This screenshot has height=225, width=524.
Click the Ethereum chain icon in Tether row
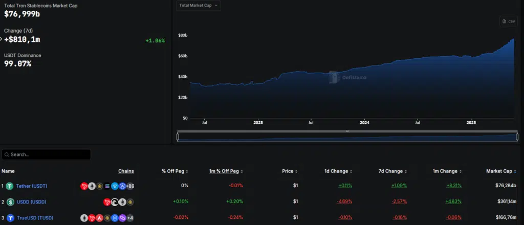92,186
